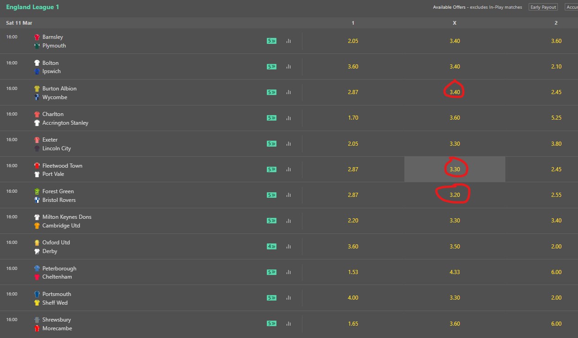Select Wycombe away win odds 2.45
This screenshot has width=578, height=338.
click(x=556, y=92)
